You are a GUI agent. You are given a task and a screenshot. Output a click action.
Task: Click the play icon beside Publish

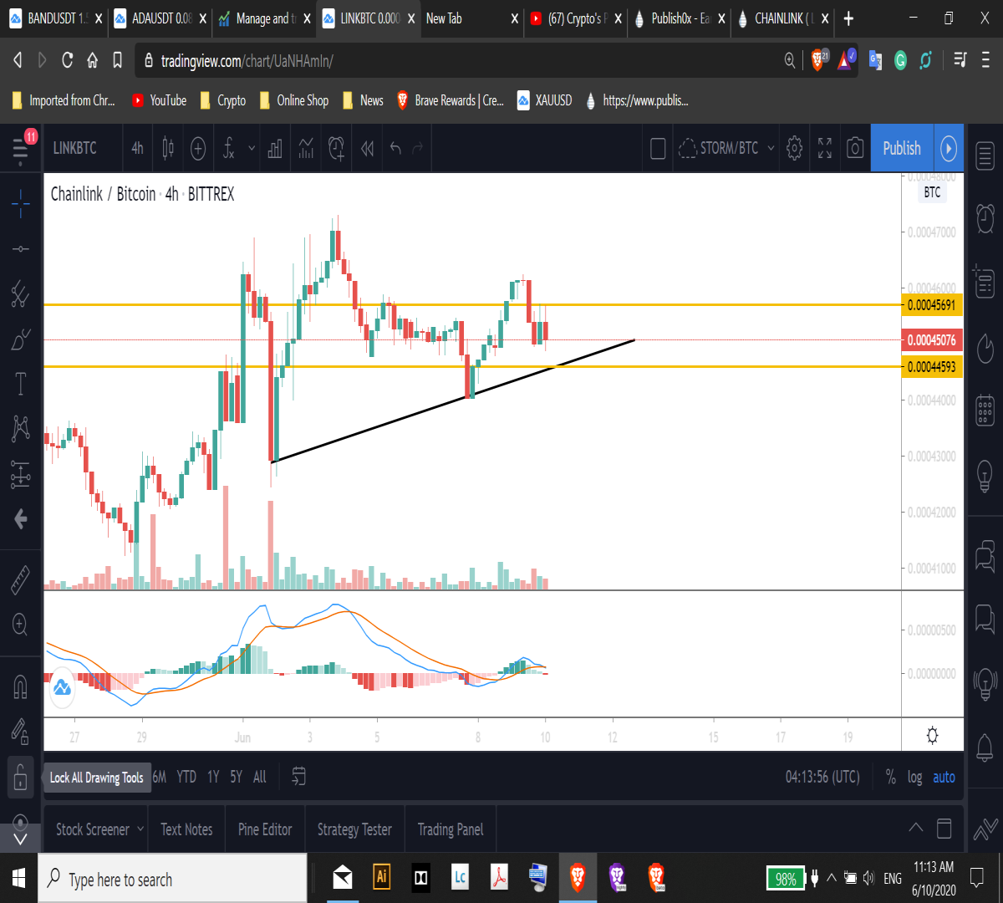coord(949,148)
